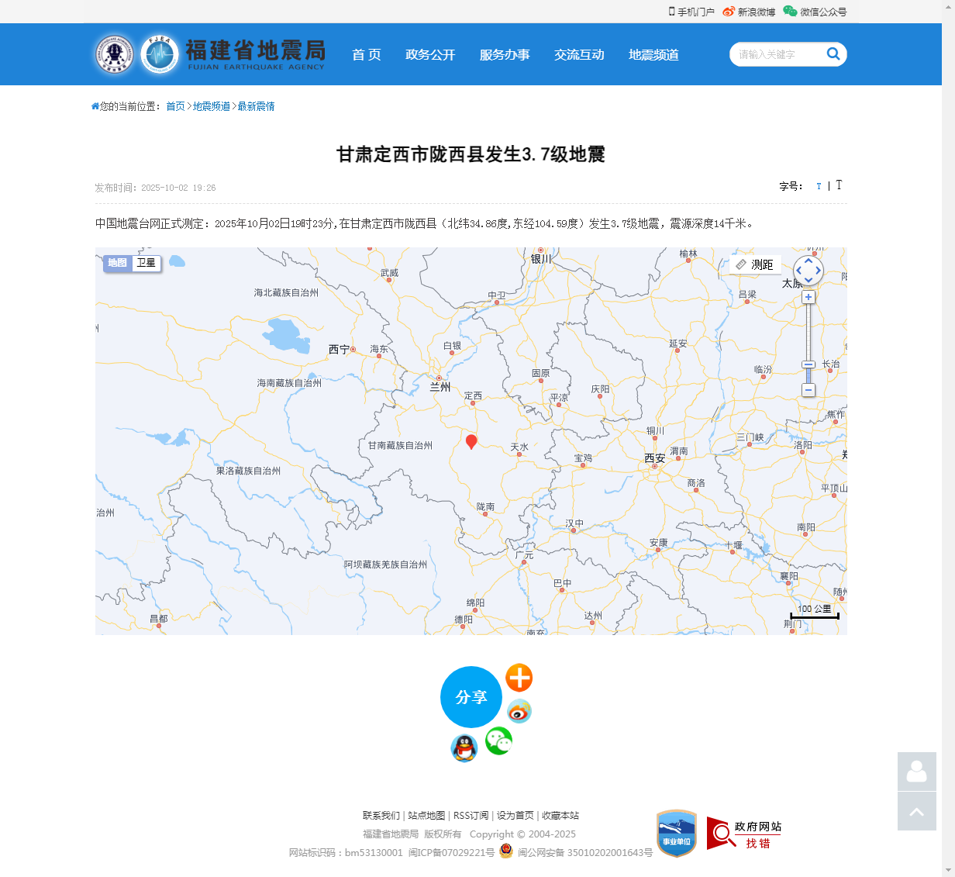Click the 政府网站找错 error-report badge
955x877 pixels.
pos(743,834)
